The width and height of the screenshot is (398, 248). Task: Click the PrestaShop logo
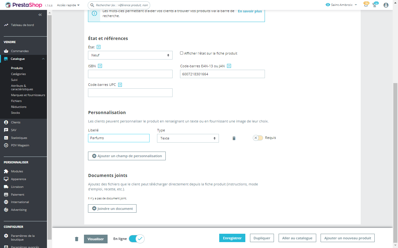click(24, 5)
